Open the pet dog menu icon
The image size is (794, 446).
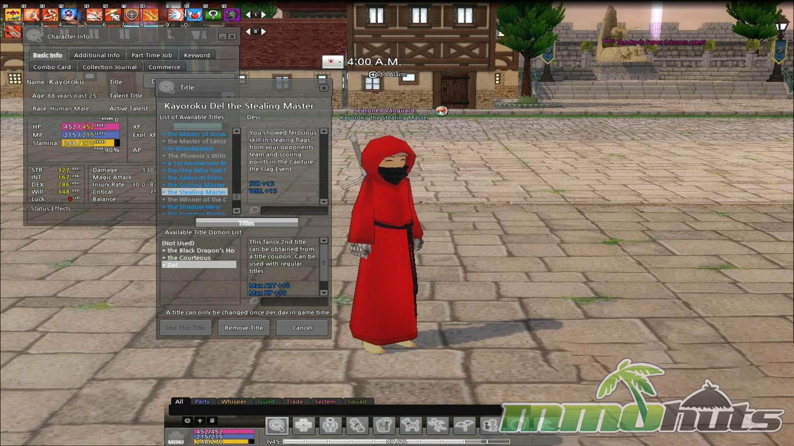[x=410, y=425]
